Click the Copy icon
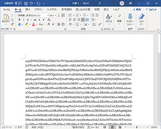 pos(12,20)
